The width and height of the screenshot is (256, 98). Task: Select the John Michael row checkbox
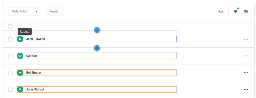(10, 90)
